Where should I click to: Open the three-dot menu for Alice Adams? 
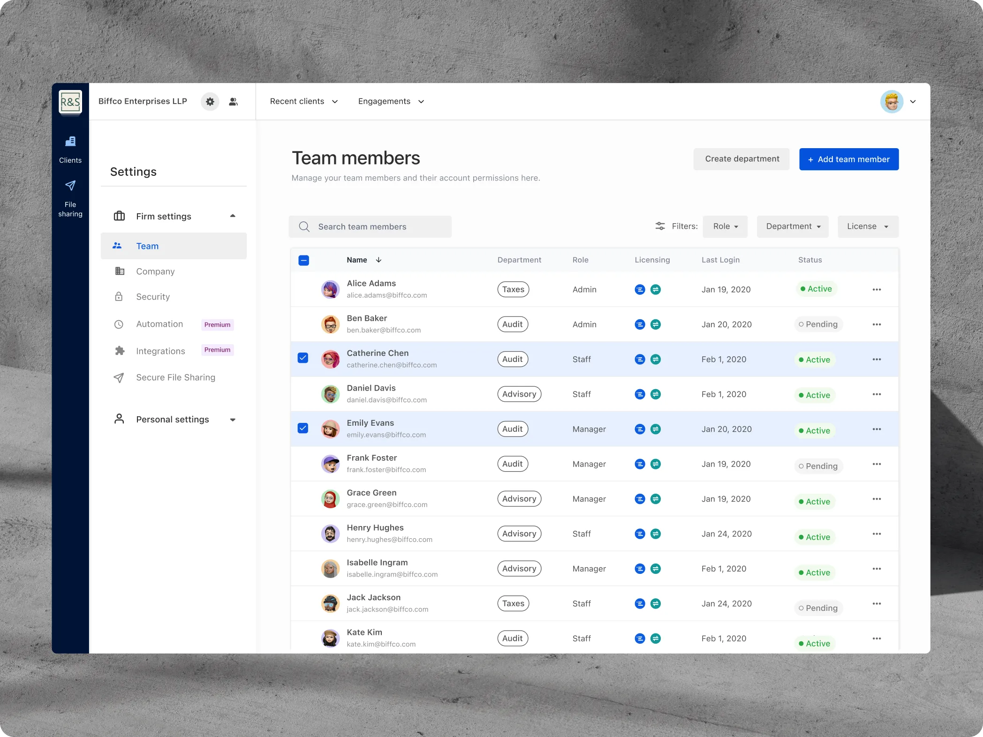click(877, 290)
